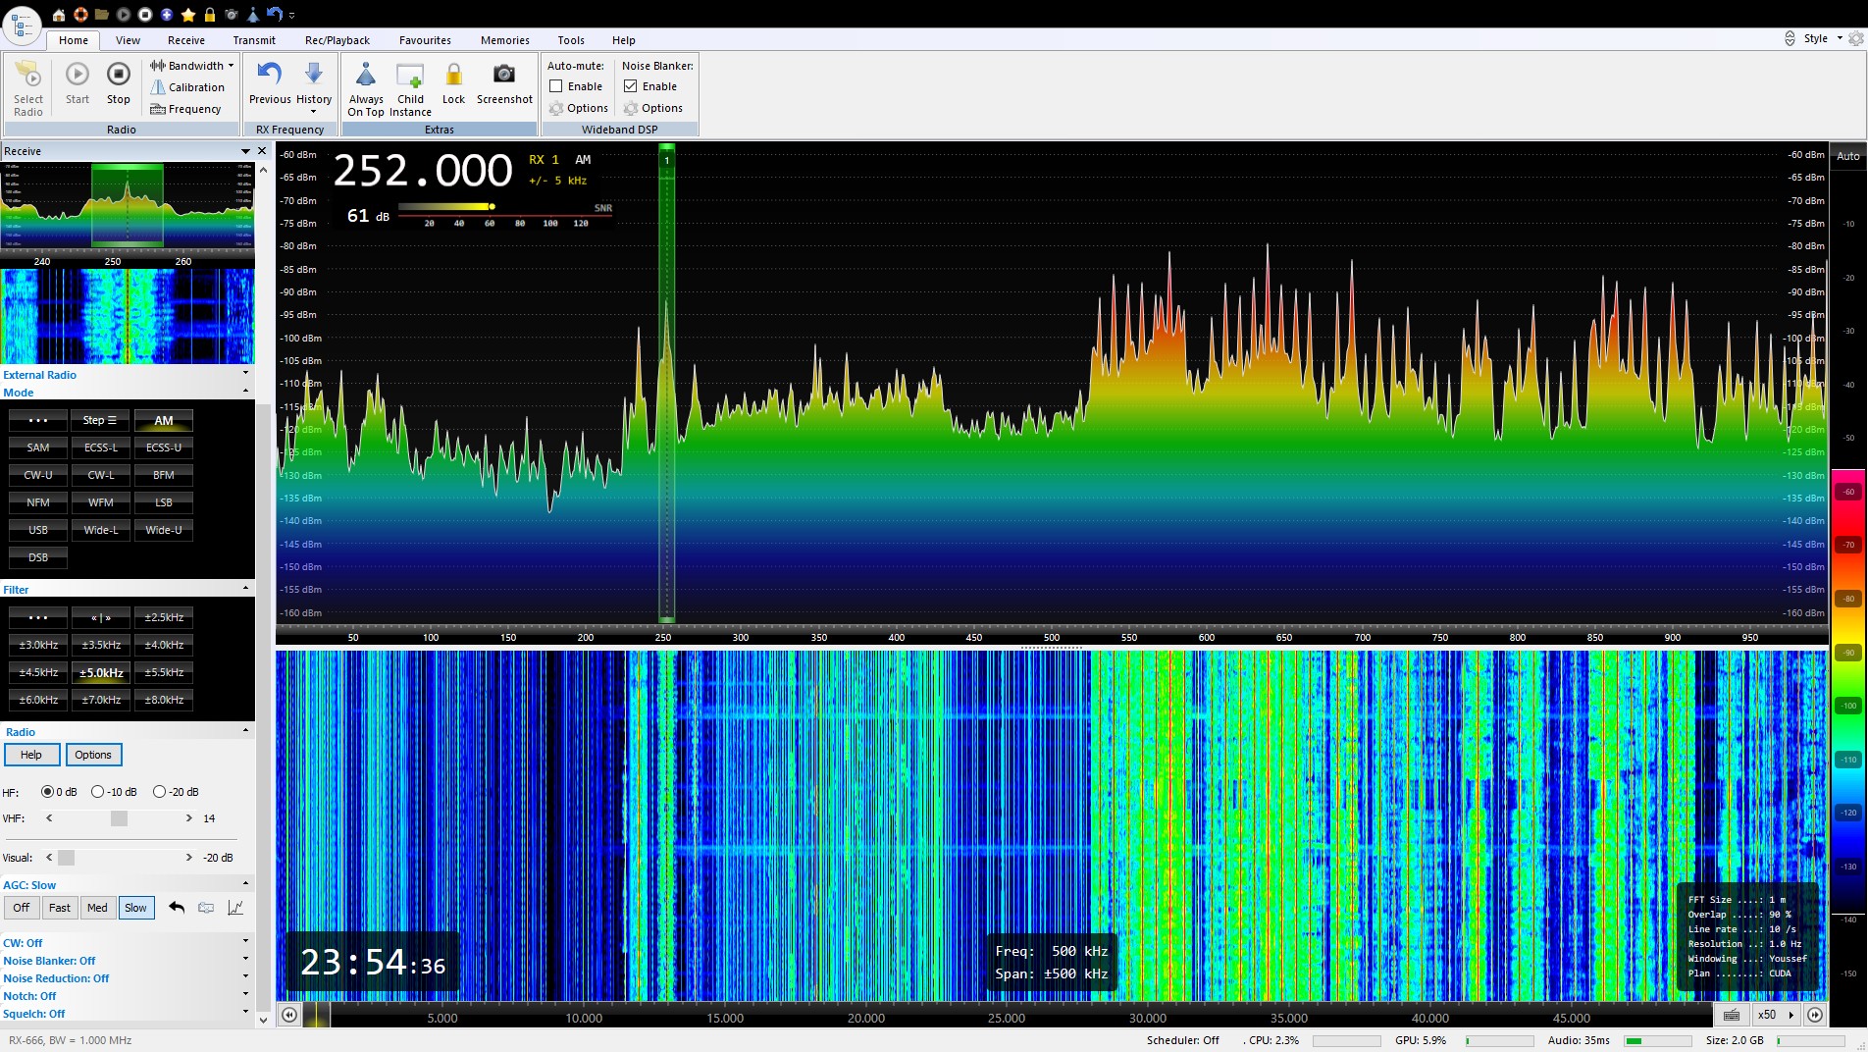Set AGC to Fast

60,908
